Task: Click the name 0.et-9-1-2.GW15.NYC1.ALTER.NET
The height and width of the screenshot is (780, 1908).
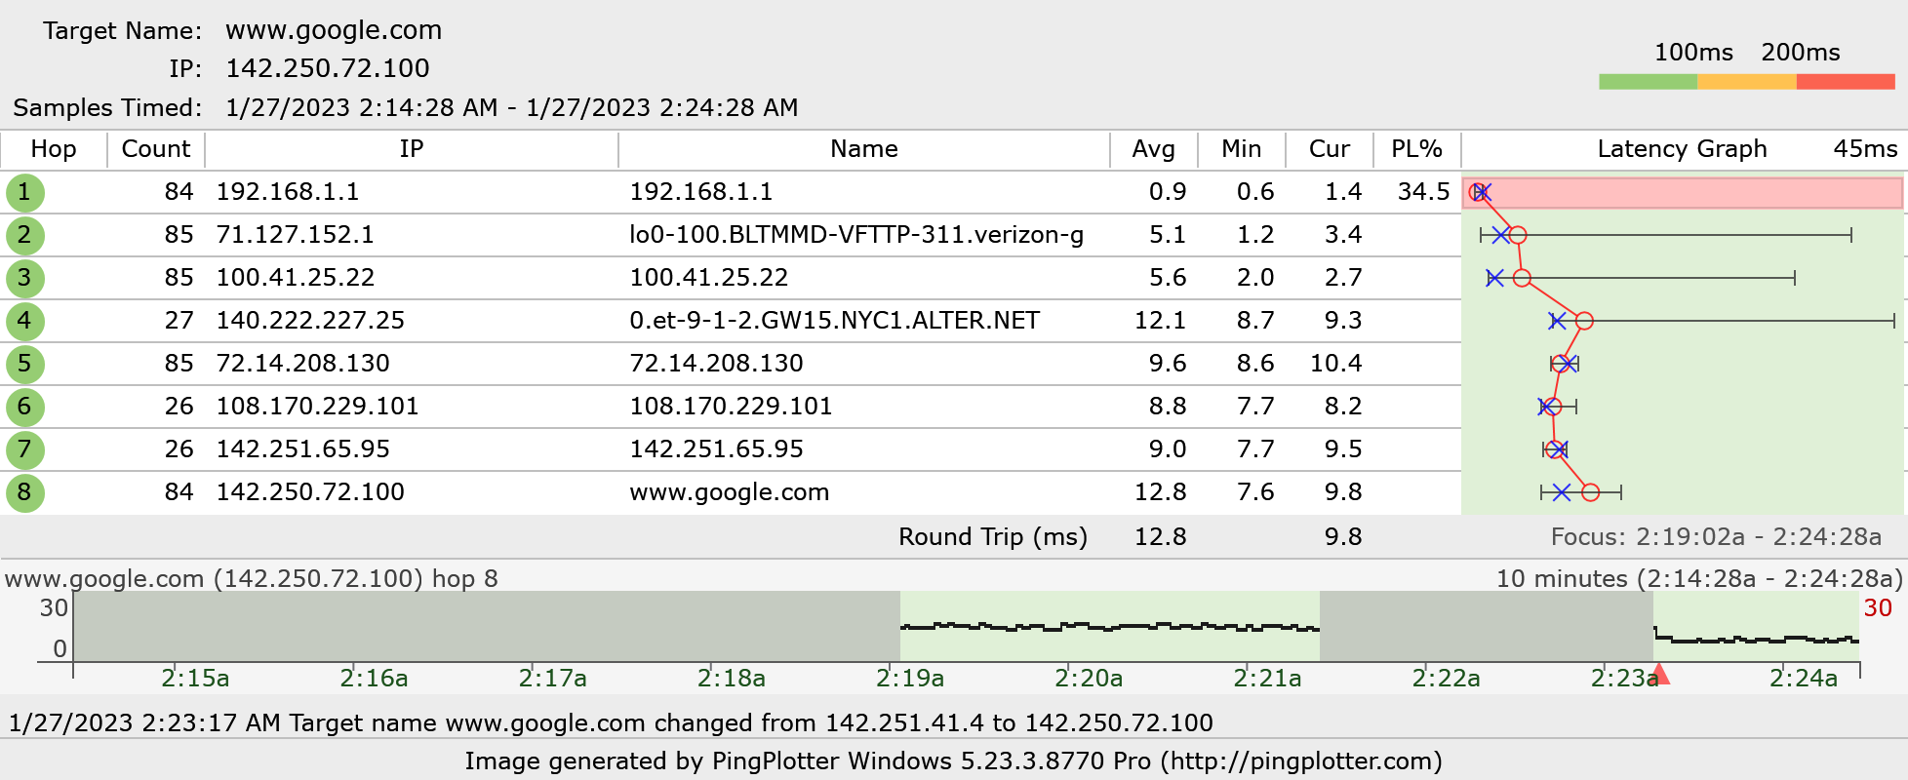Action: pyautogui.click(x=835, y=321)
